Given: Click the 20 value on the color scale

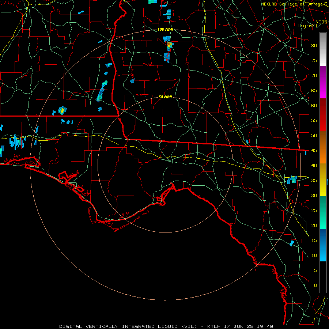Looking at the screenshot, I should pyautogui.click(x=314, y=226).
